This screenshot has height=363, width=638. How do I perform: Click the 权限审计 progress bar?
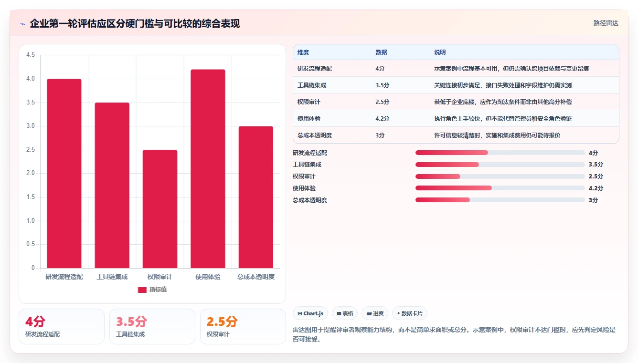(x=500, y=176)
